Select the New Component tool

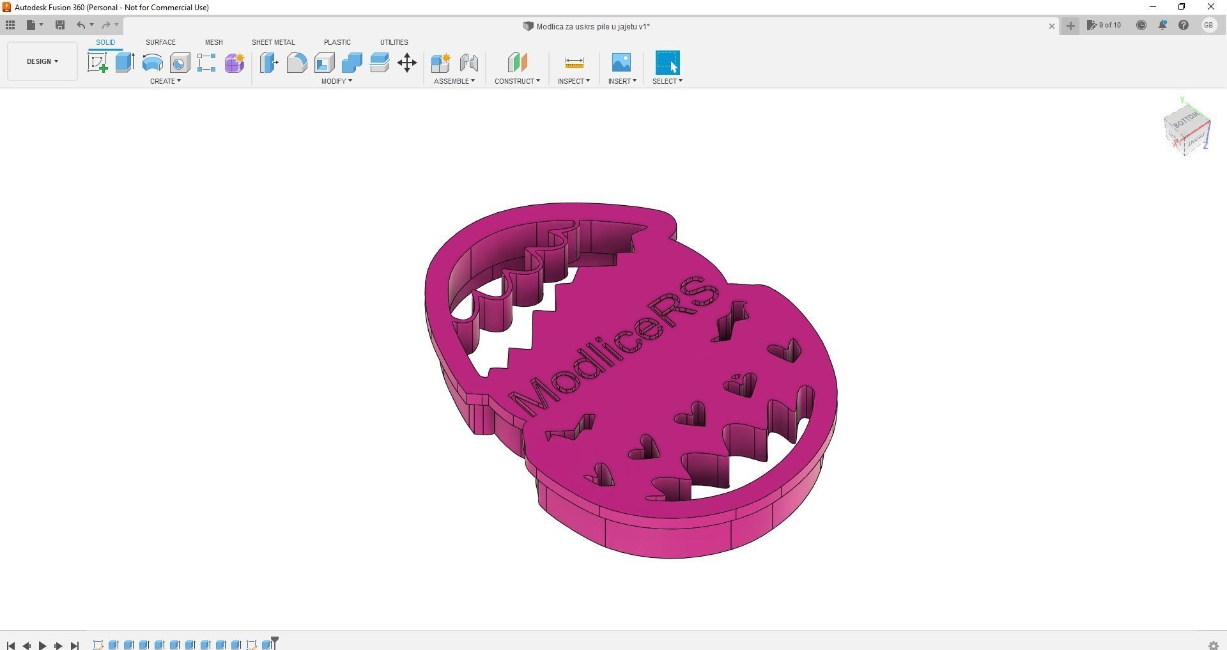click(441, 63)
